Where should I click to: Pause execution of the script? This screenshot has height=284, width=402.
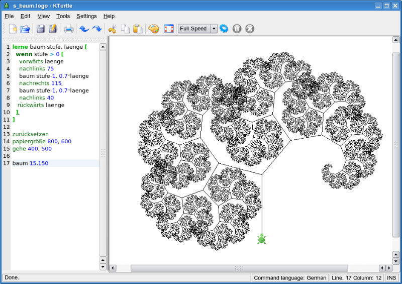(x=237, y=29)
